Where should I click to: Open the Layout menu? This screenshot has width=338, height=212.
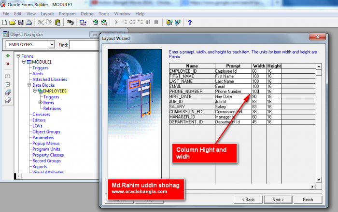coord(47,14)
